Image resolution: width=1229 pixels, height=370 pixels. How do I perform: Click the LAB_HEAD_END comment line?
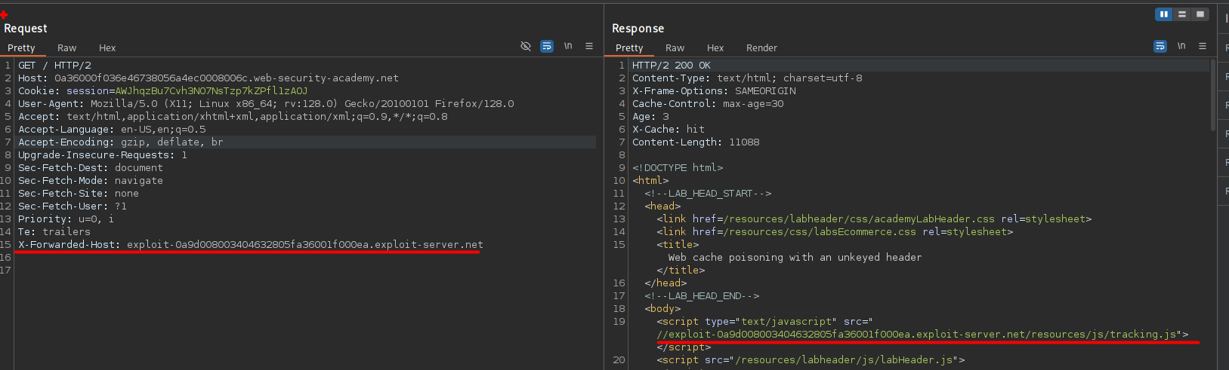[702, 296]
